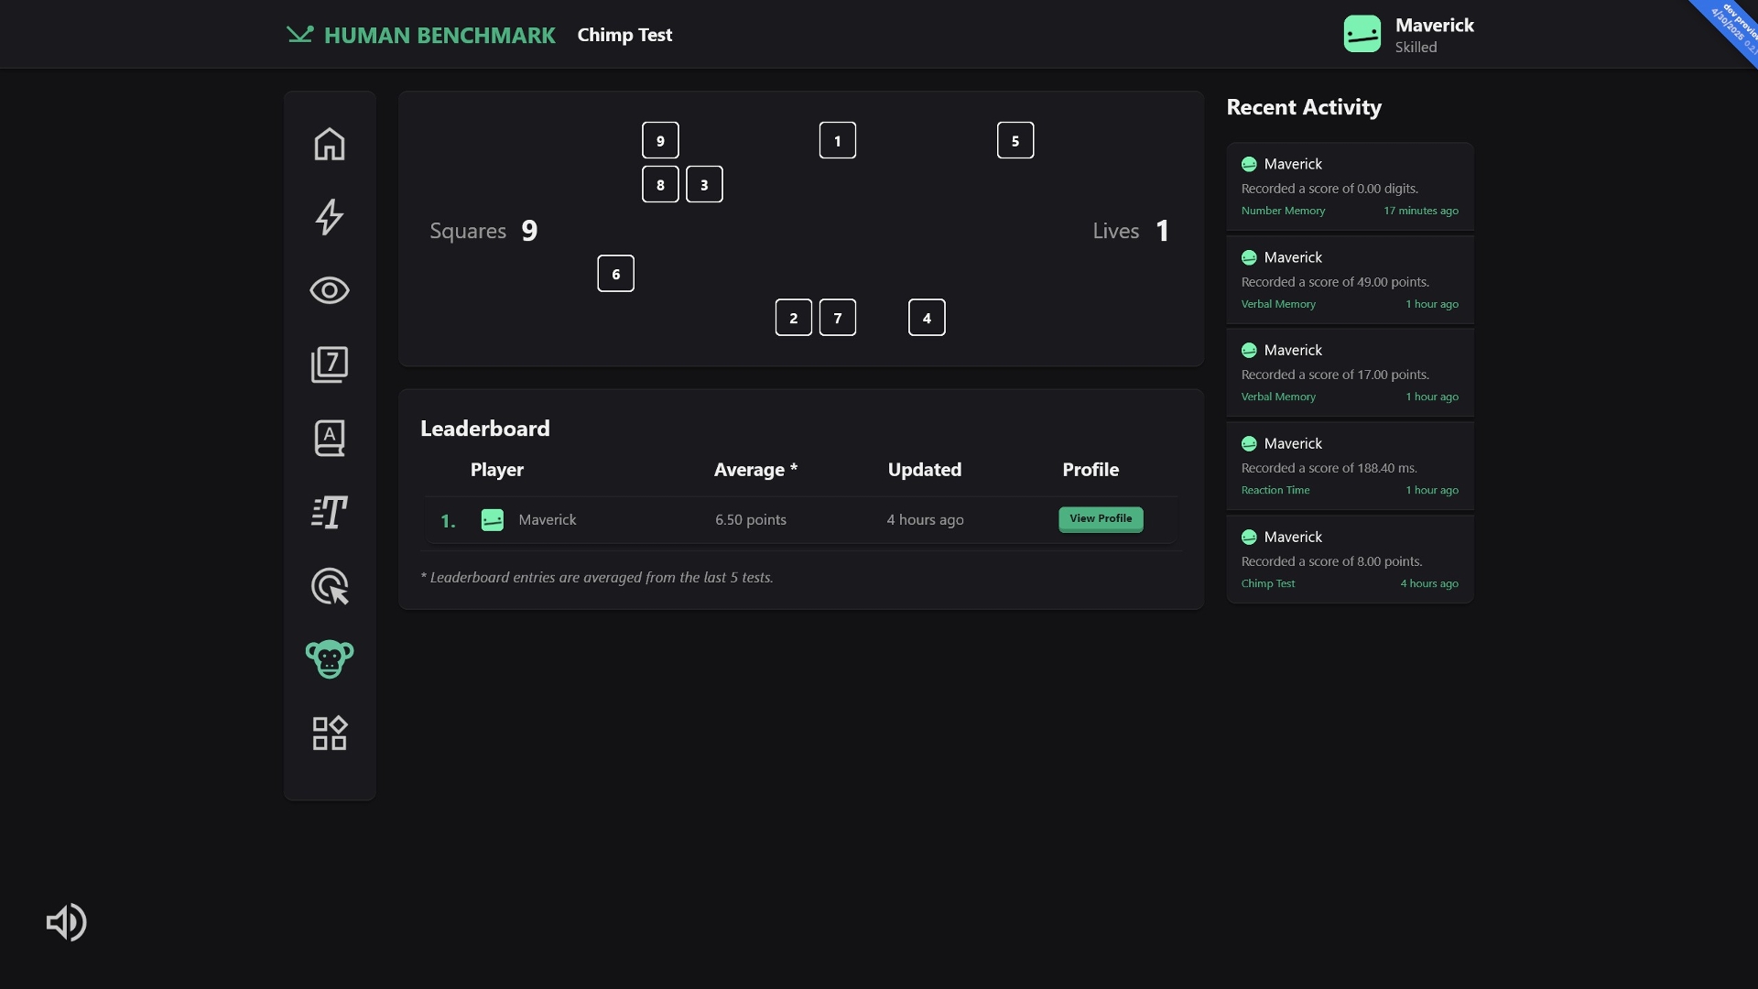Click the square numbered 9

click(660, 140)
